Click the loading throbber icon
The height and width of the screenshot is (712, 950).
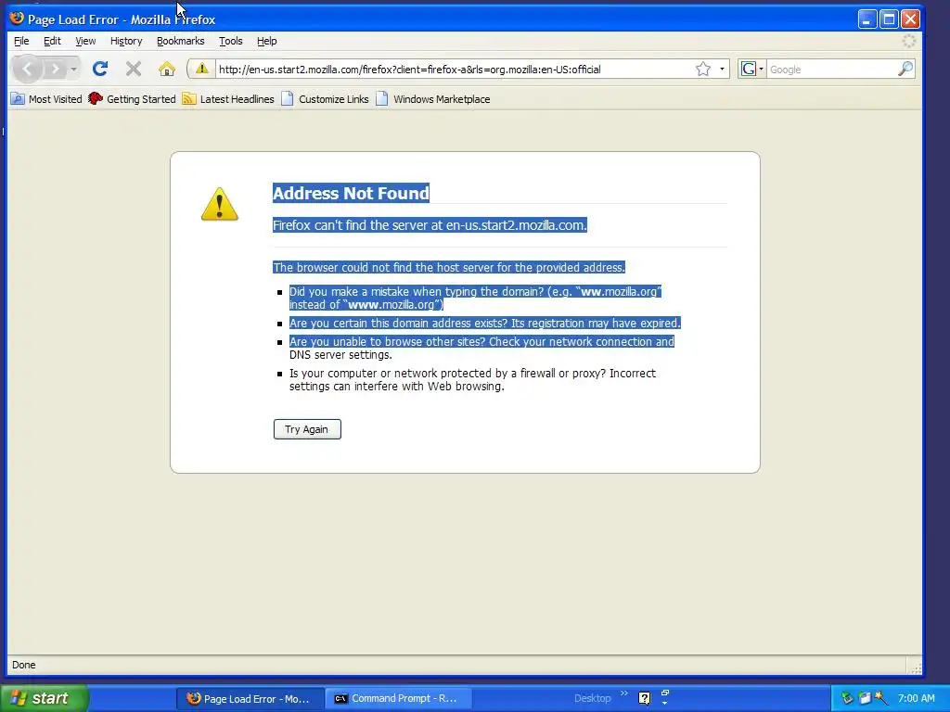(909, 41)
